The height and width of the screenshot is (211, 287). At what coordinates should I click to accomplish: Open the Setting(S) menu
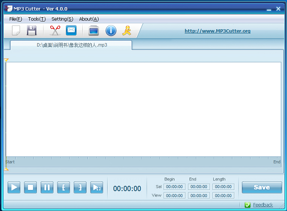tap(62, 19)
